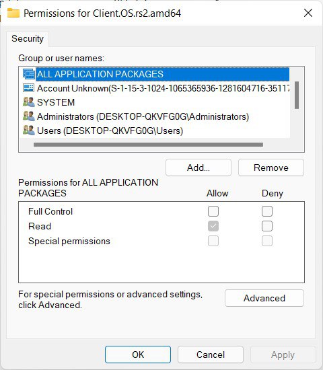Screen dimensions: 323x370
Task: Close the Permissions dialog window
Action: pos(308,13)
